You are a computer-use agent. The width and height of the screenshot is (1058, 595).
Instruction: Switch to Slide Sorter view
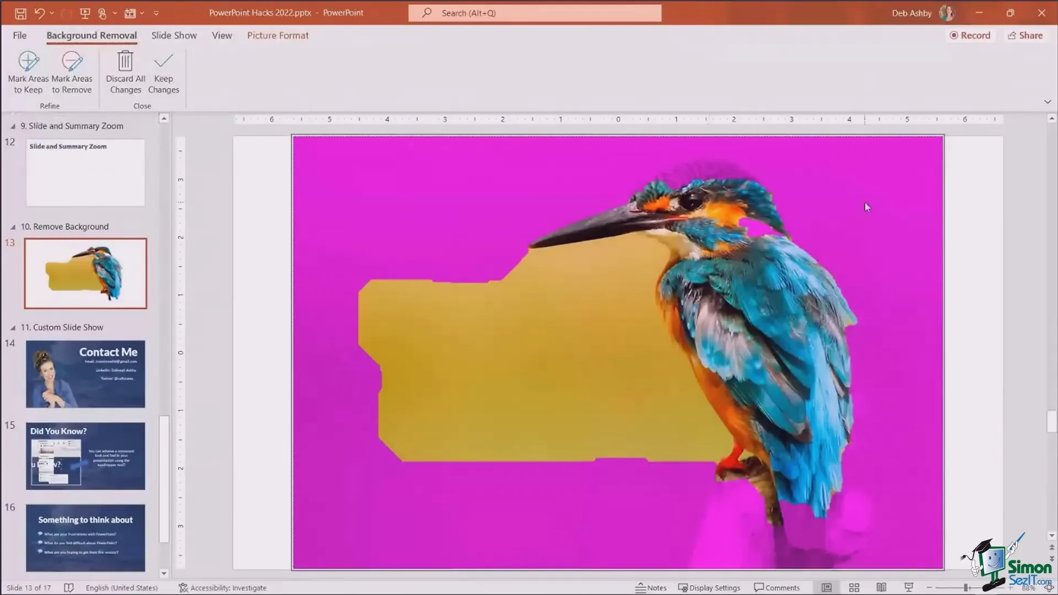[x=854, y=588]
